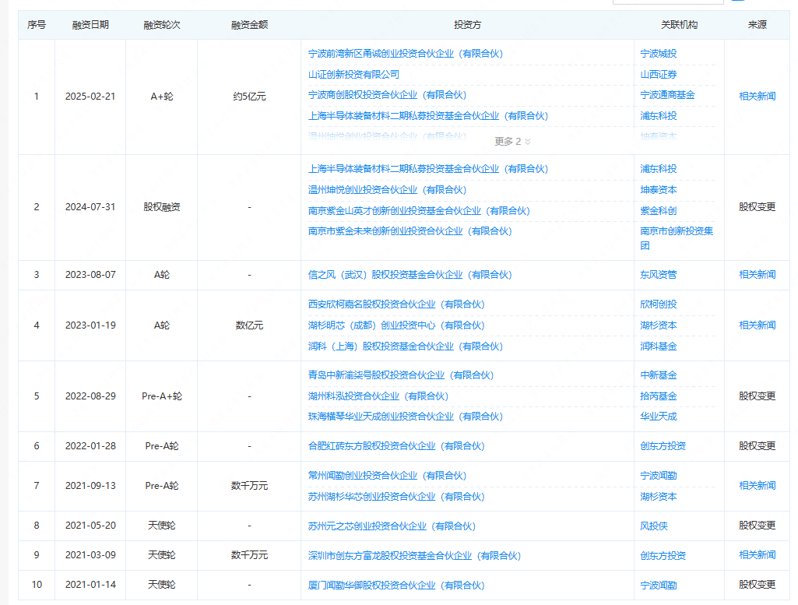Viewport: 798px width, 605px height.
Task: Open 股权变更 source for the 2024-07-31 round
Action: 756,207
